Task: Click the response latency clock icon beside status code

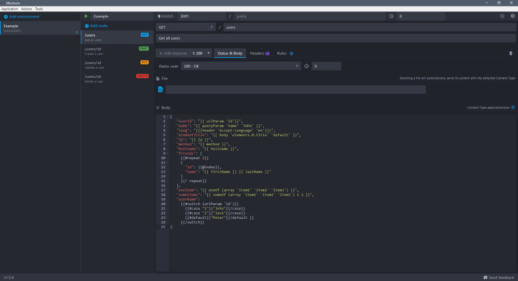Action: point(307,66)
